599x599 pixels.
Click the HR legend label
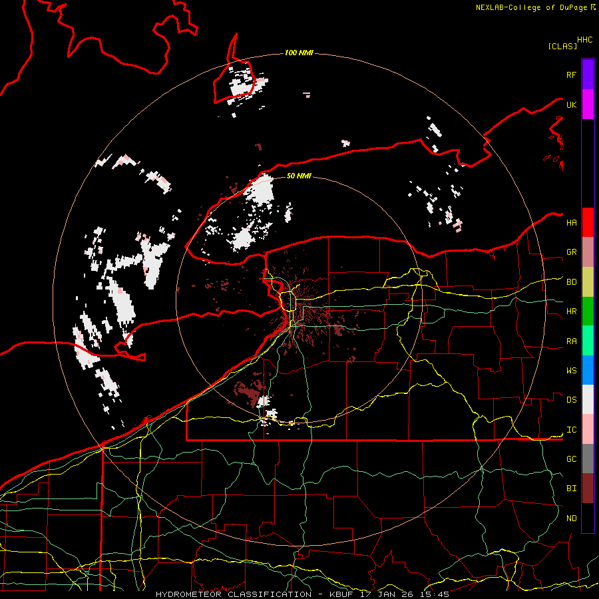coord(571,311)
